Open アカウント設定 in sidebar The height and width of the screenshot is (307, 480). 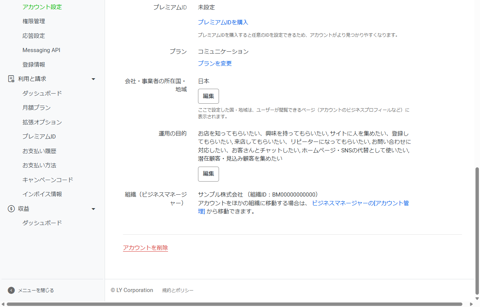(42, 7)
